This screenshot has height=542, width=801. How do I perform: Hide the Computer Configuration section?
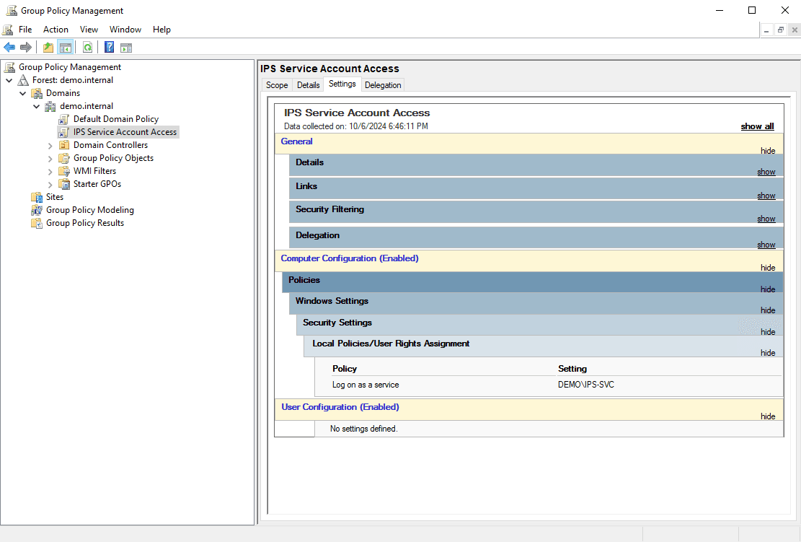tap(767, 268)
